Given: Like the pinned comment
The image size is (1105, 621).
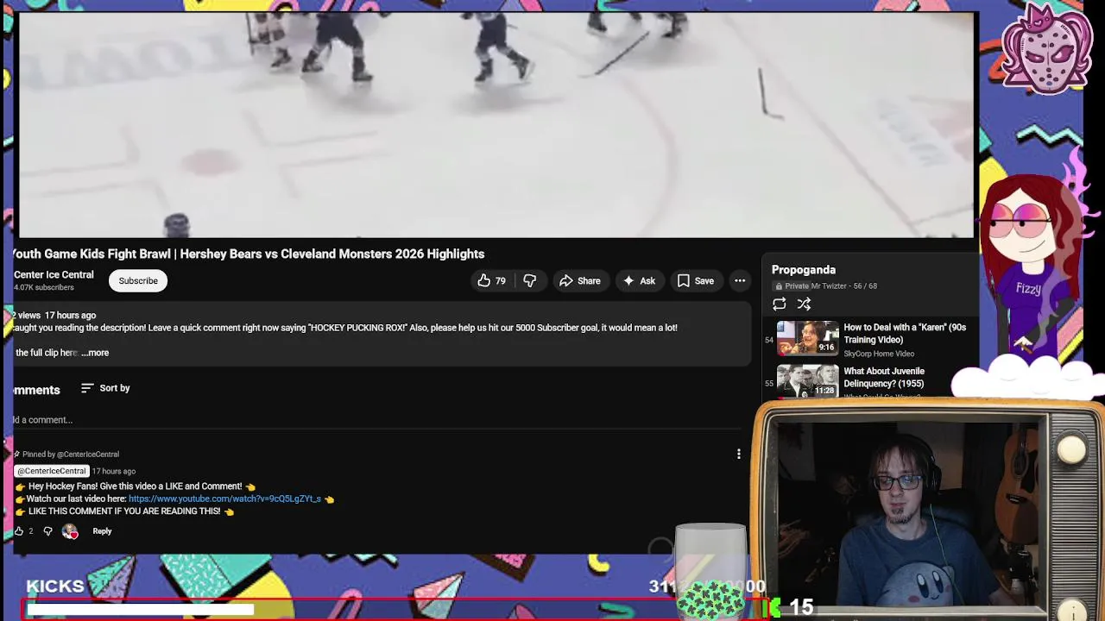Looking at the screenshot, I should coord(19,531).
